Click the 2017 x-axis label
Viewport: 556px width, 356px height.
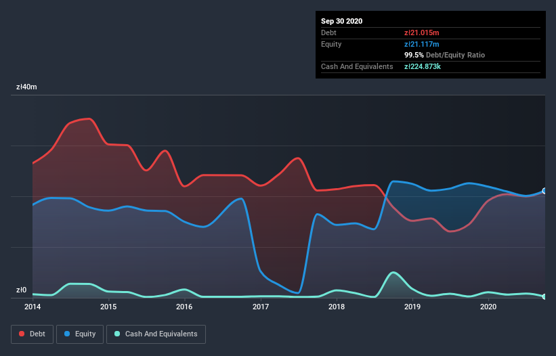click(x=261, y=307)
